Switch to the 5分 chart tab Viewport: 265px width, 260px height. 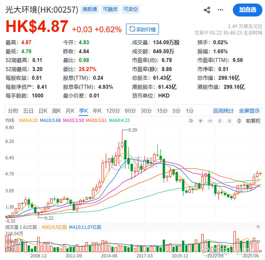(177, 111)
